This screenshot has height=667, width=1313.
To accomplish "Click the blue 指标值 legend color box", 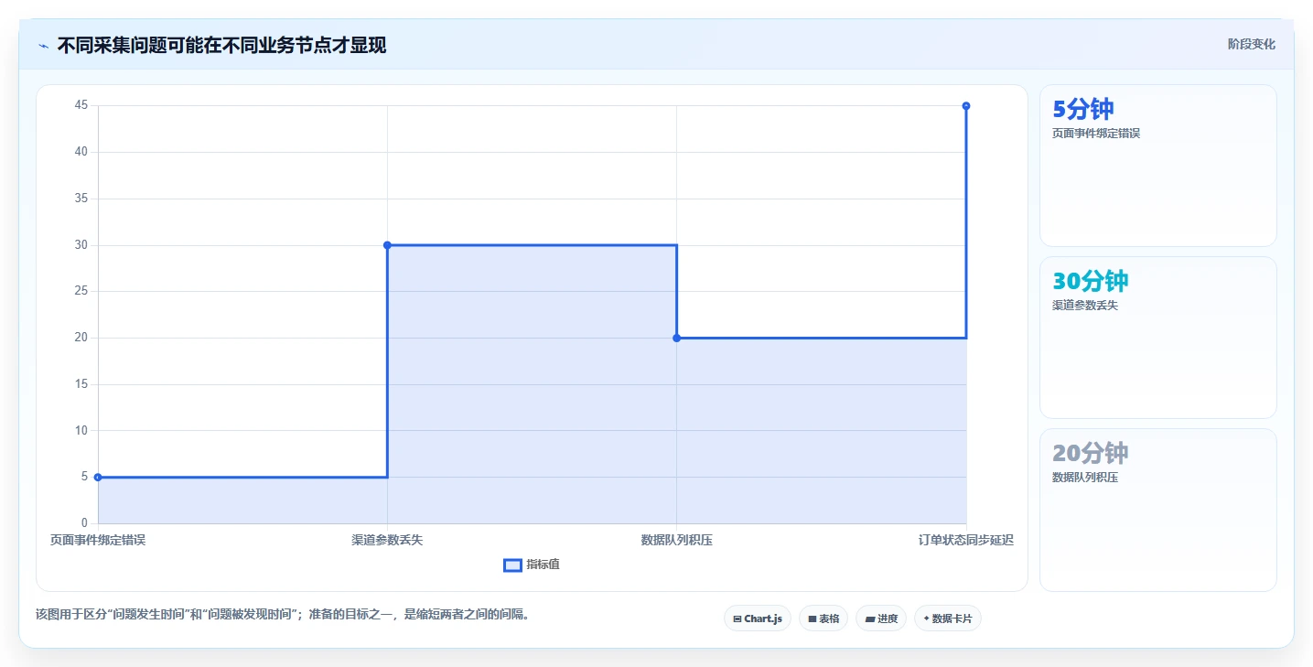I will click(x=512, y=565).
